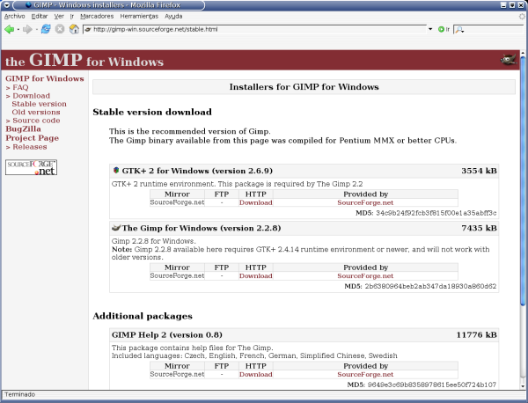528x403 pixels.
Task: Expand the URL bar history dropdown
Action: tap(429, 29)
